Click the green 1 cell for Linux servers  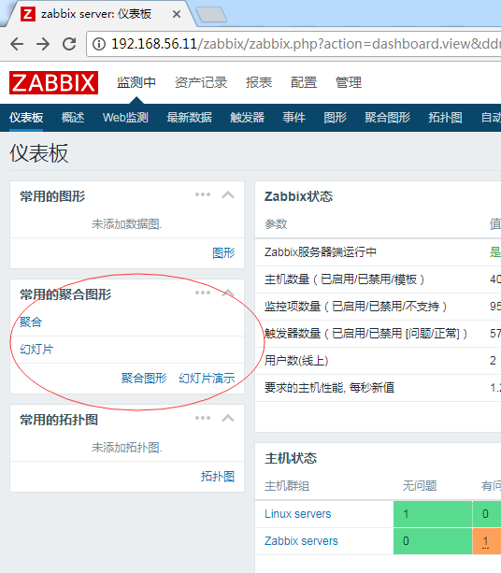[433, 514]
